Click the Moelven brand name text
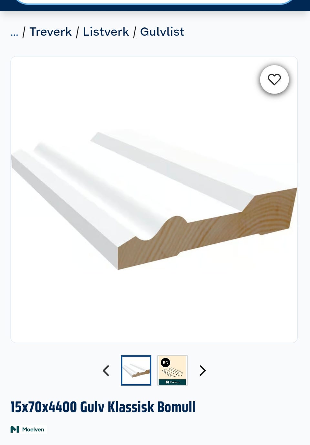 33,430
